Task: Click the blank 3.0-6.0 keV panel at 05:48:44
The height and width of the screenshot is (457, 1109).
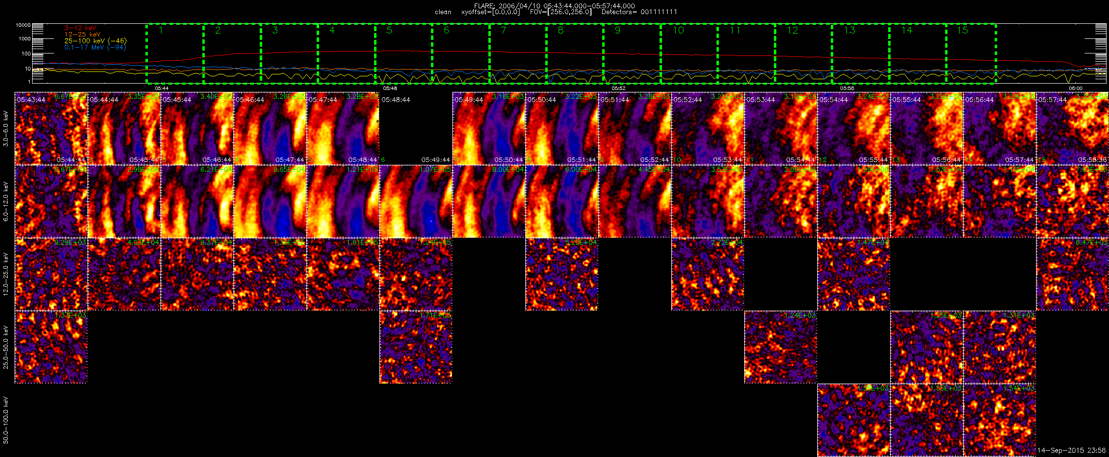Action: click(416, 128)
